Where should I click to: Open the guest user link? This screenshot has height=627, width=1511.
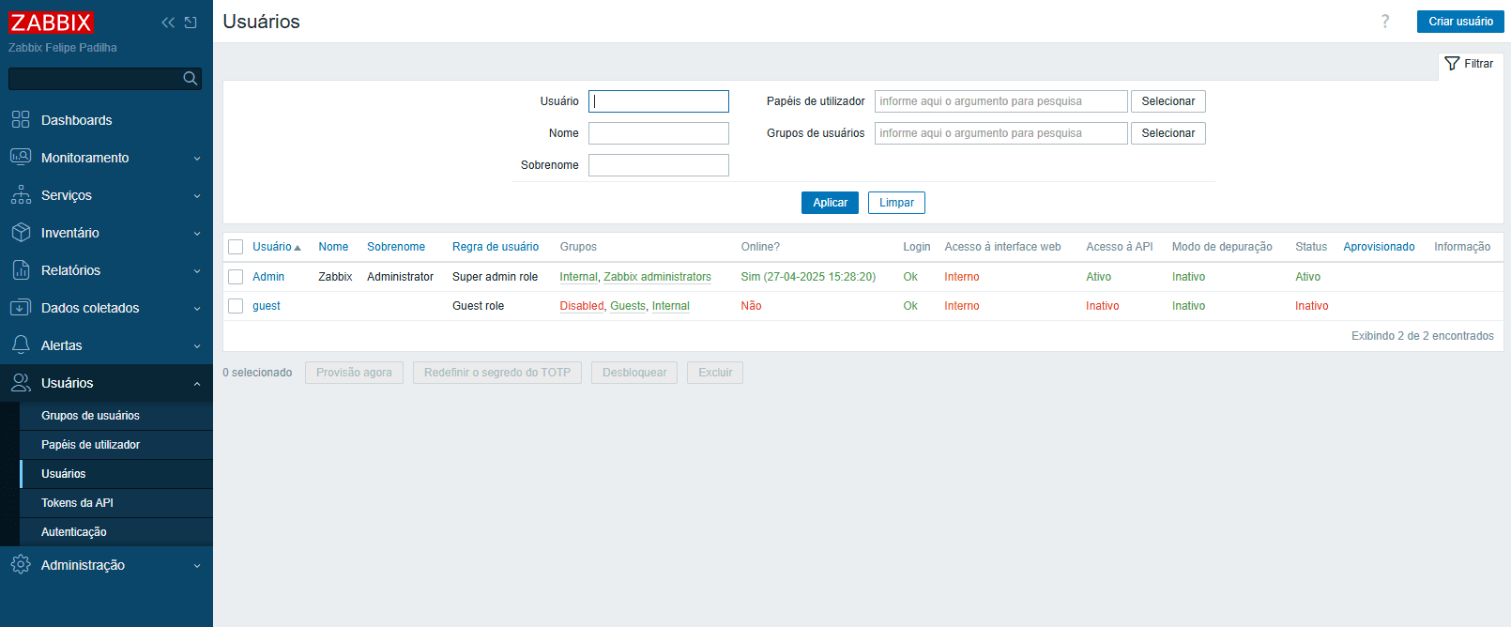(x=267, y=306)
